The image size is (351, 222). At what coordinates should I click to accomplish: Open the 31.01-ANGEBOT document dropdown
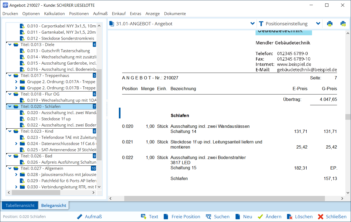tap(252, 24)
